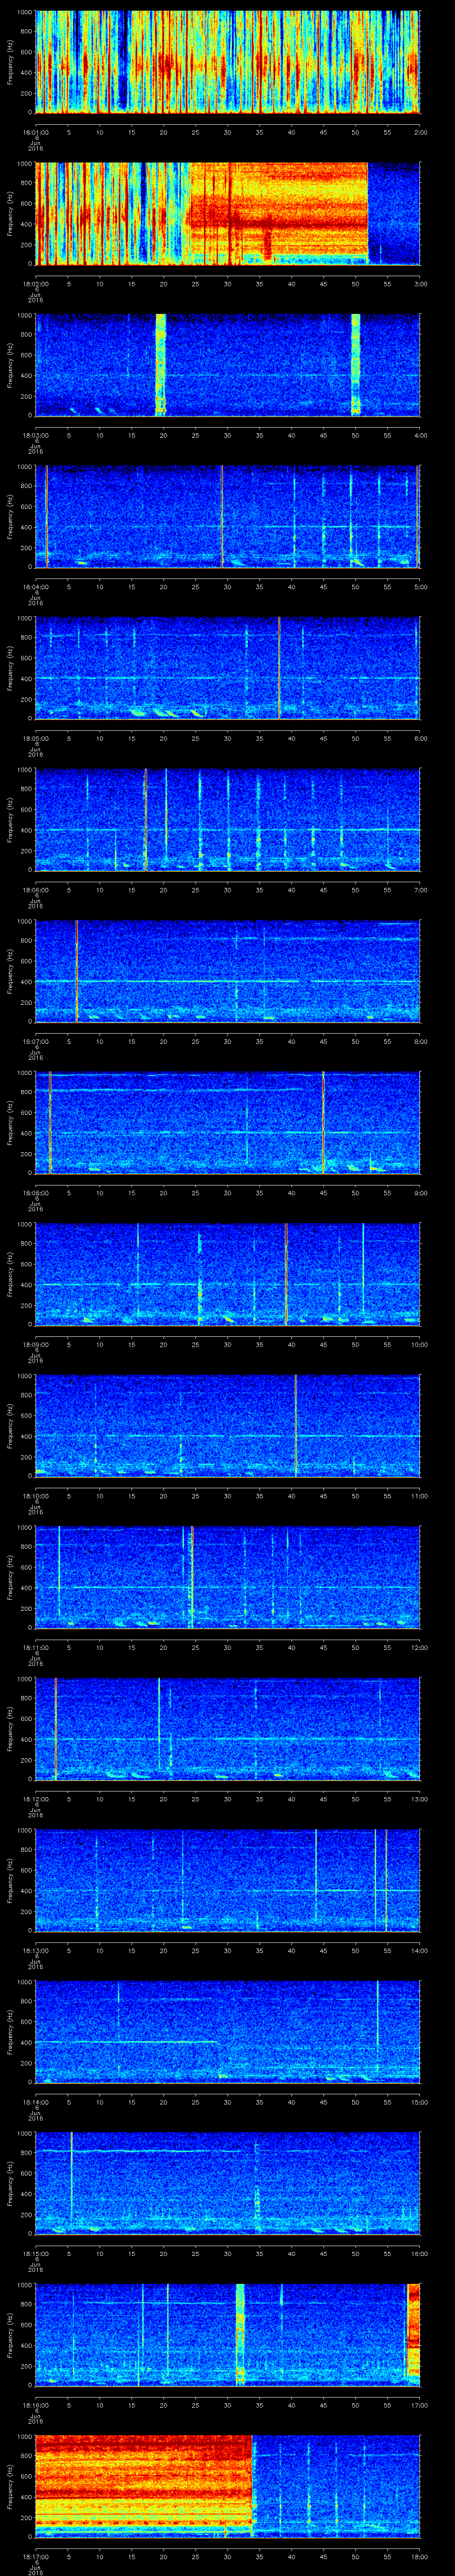Select the spectrogram panel starting at 18:01:00

227,62
